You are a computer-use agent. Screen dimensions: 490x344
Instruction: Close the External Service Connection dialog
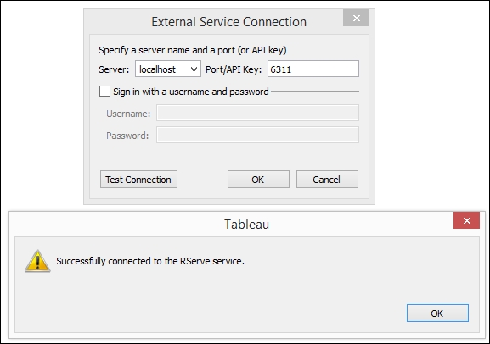pyautogui.click(x=357, y=18)
